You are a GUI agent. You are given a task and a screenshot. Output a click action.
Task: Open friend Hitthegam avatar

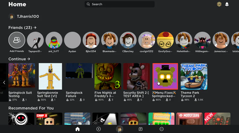(x=202, y=40)
